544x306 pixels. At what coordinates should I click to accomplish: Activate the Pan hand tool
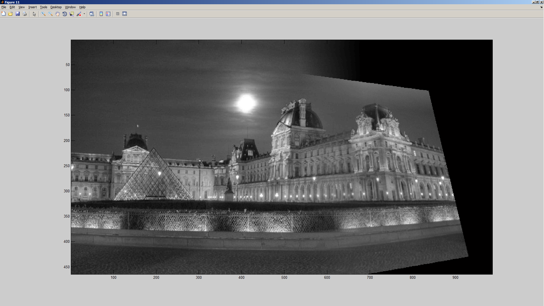(58, 14)
